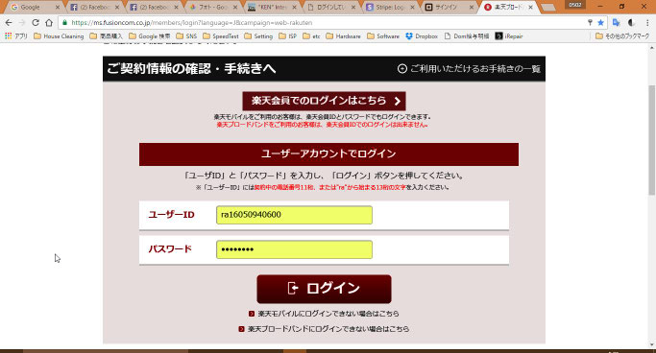This screenshot has width=656, height=353.
Task: Open the Dom給与明細 bookmark
Action: pos(467,36)
